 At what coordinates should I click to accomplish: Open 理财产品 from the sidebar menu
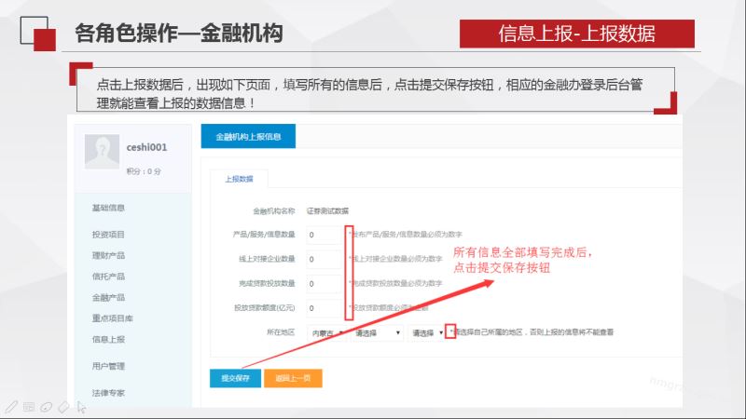click(x=109, y=254)
